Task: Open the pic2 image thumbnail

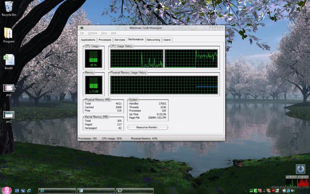Action: click(9, 115)
